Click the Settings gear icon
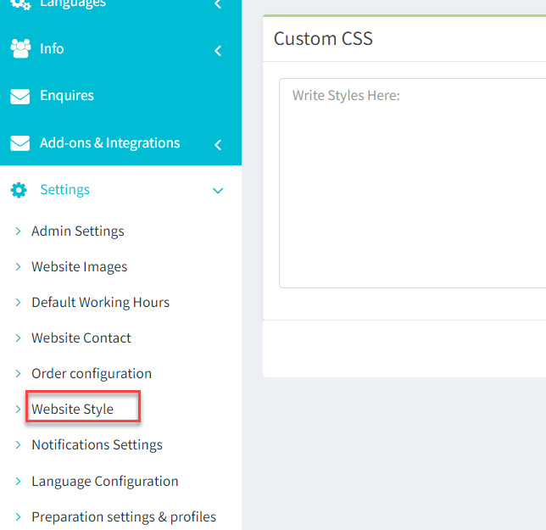The image size is (546, 530). coord(19,190)
